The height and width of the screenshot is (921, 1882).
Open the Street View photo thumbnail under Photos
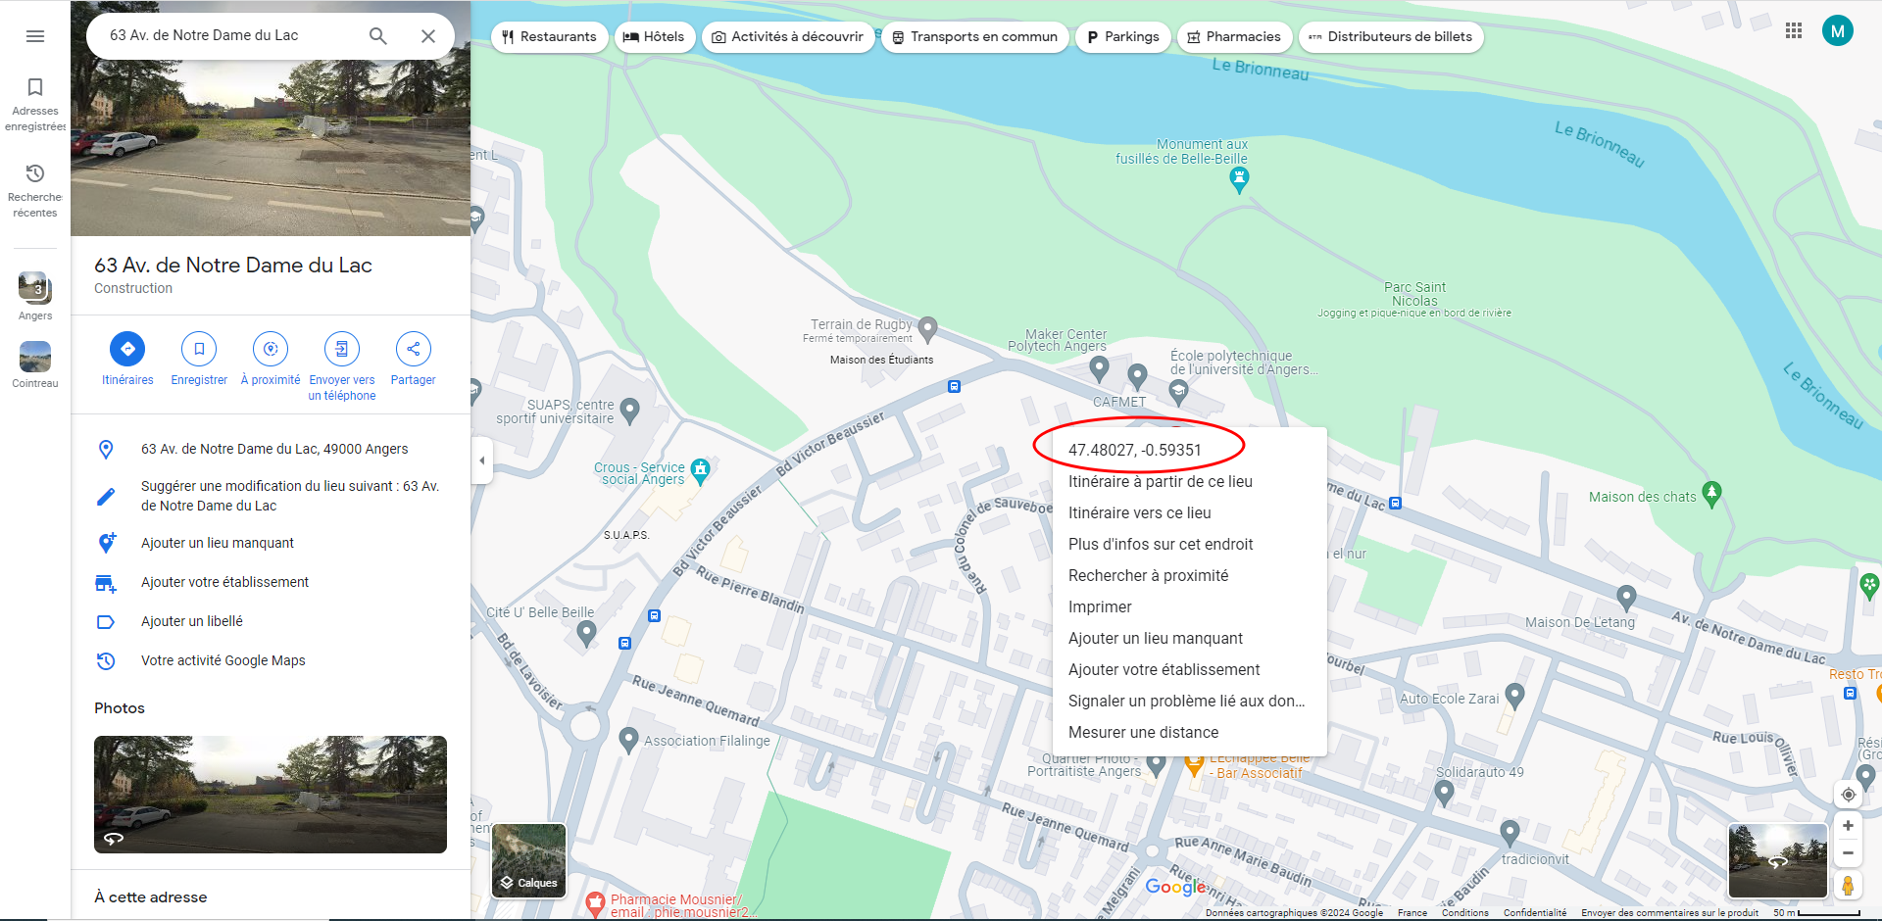tap(271, 795)
